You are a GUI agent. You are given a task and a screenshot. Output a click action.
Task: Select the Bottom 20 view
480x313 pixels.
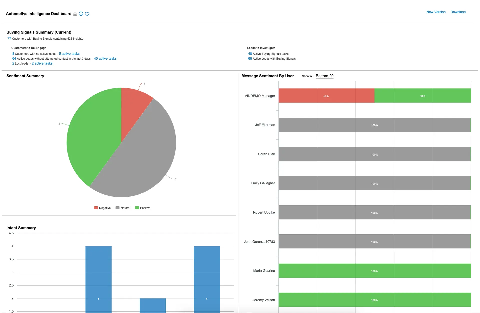324,76
